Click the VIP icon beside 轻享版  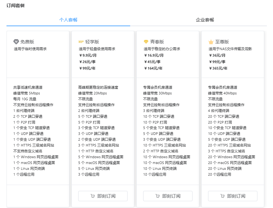point(81,42)
